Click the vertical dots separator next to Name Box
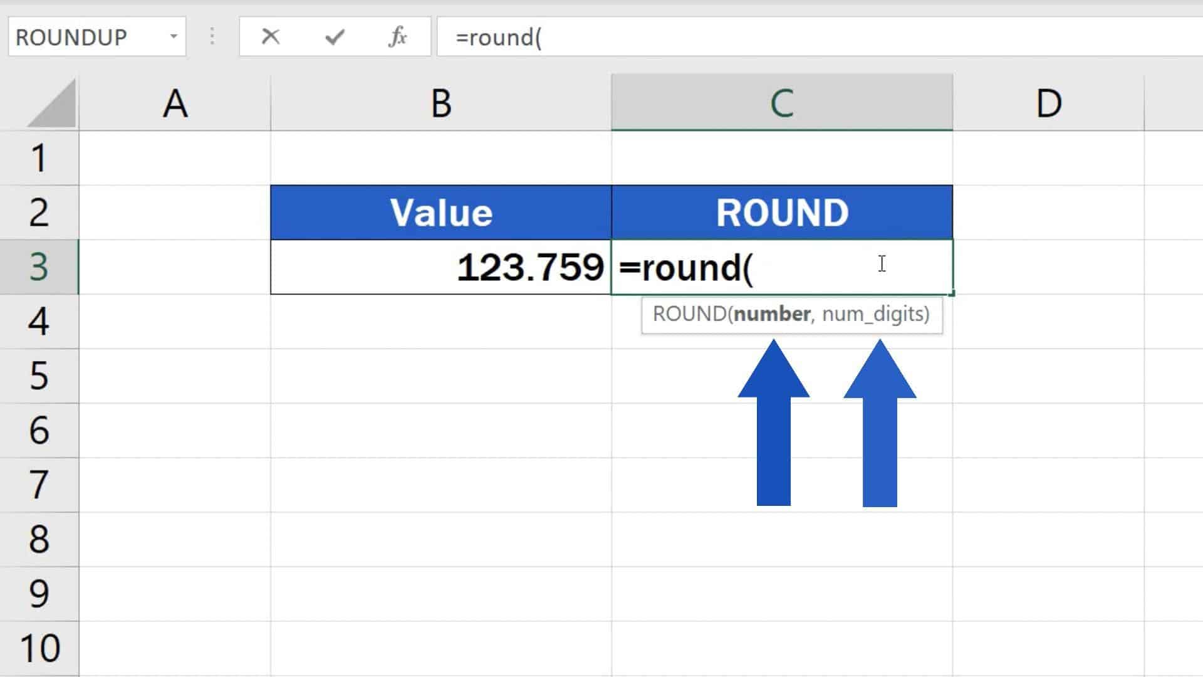 (x=212, y=38)
